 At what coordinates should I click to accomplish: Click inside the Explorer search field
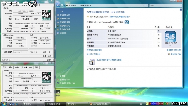[164, 6]
